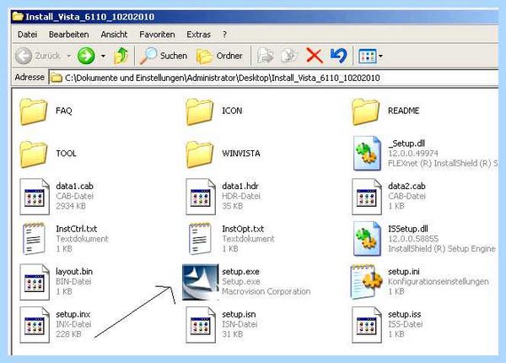Select the ICON folder icon
This screenshot has width=506, height=363.
tap(200, 111)
